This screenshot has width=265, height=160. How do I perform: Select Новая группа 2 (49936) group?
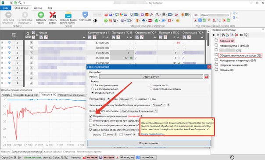(x=234, y=46)
